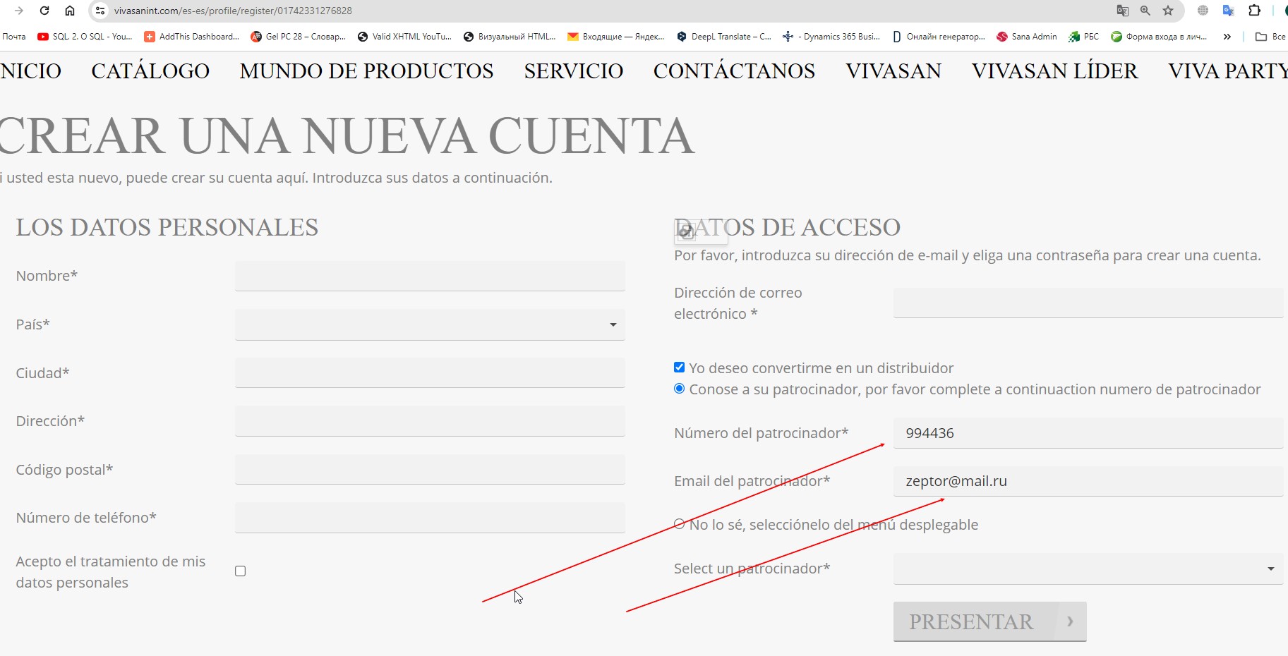Select the Conose a su patrocinador radio

(680, 389)
